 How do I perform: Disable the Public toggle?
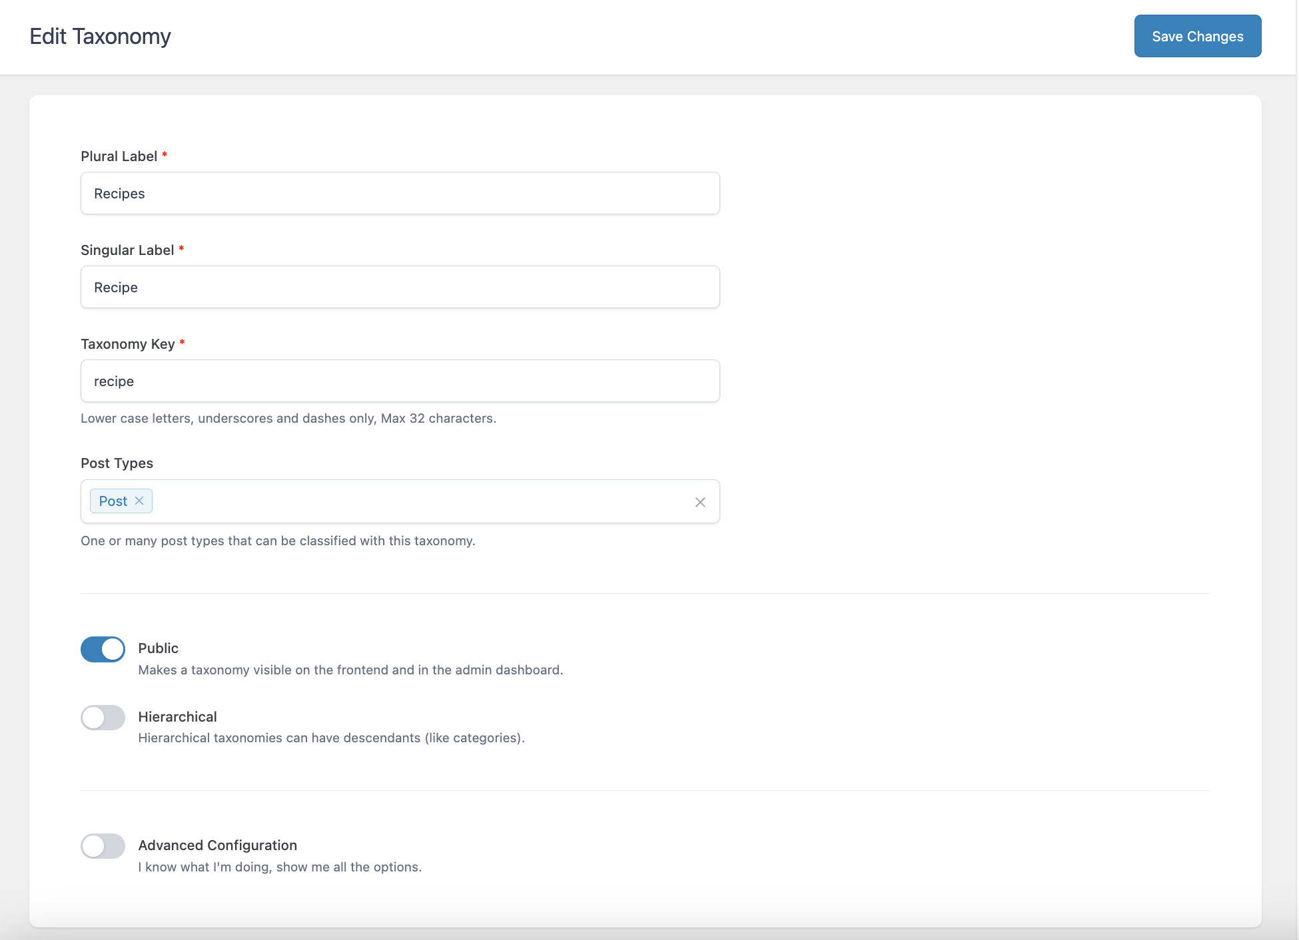[103, 649]
